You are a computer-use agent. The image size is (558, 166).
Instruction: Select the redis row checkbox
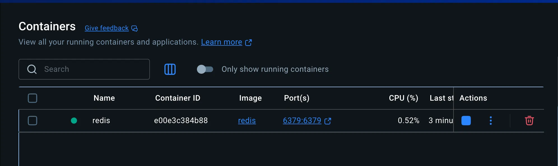(32, 121)
